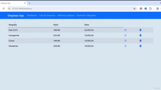161x90 pixels.
Task: Click the Curso date 12/03/24
Action: pos(89,41)
